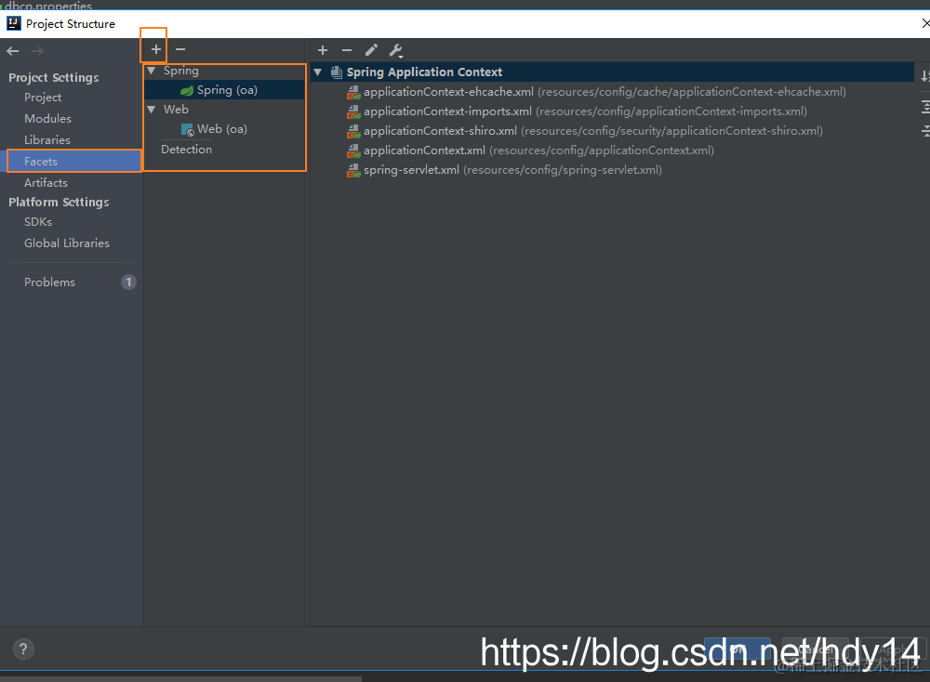Click the Spring leaf icon for oa
This screenshot has height=682, width=930.
click(187, 90)
